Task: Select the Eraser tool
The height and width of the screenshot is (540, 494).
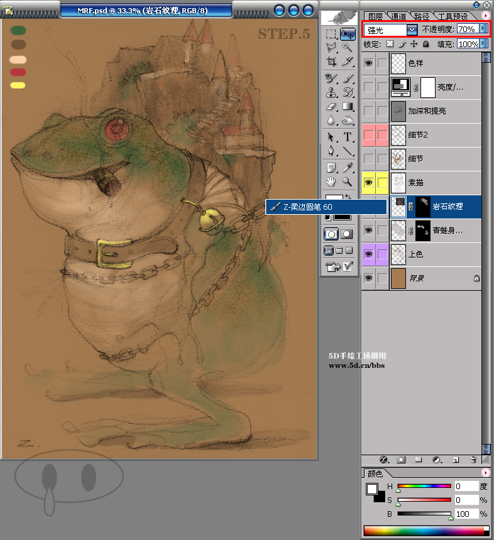Action: [331, 106]
